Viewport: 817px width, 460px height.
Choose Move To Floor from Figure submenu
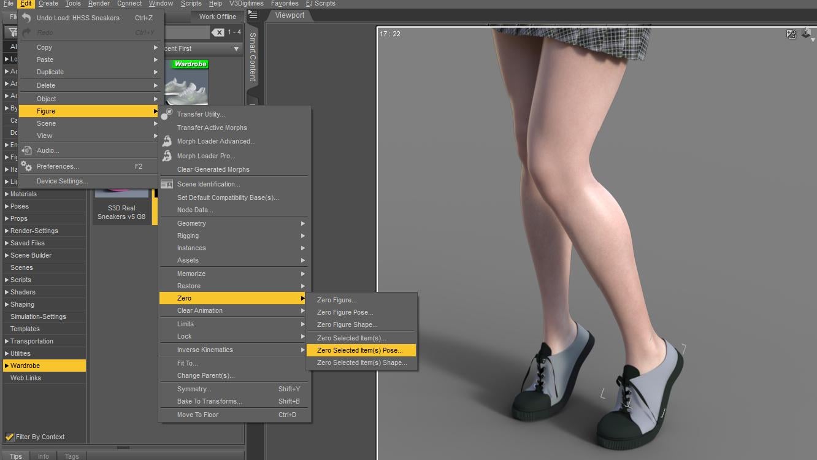pyautogui.click(x=198, y=415)
